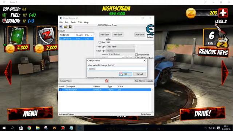The width and height of the screenshot is (233, 131).
Task: Go to previous car with left red arrow
Action: tap(8, 72)
